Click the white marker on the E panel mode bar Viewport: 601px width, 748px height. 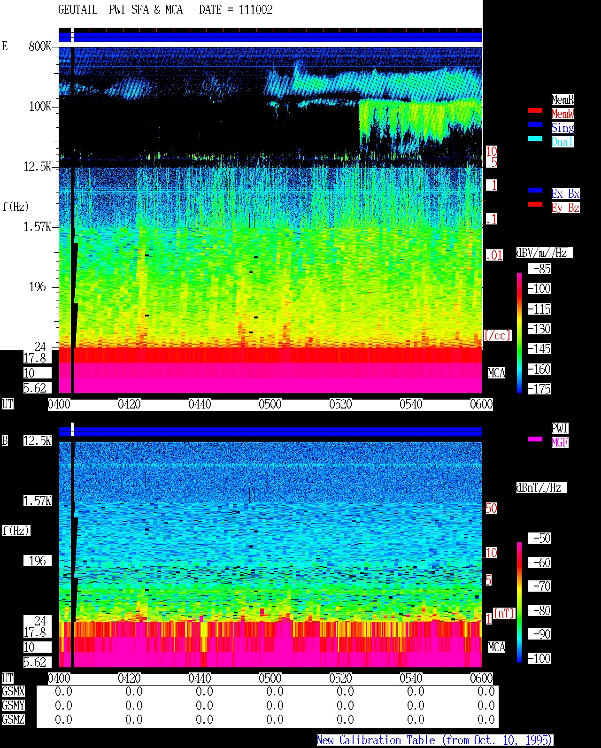click(x=72, y=35)
